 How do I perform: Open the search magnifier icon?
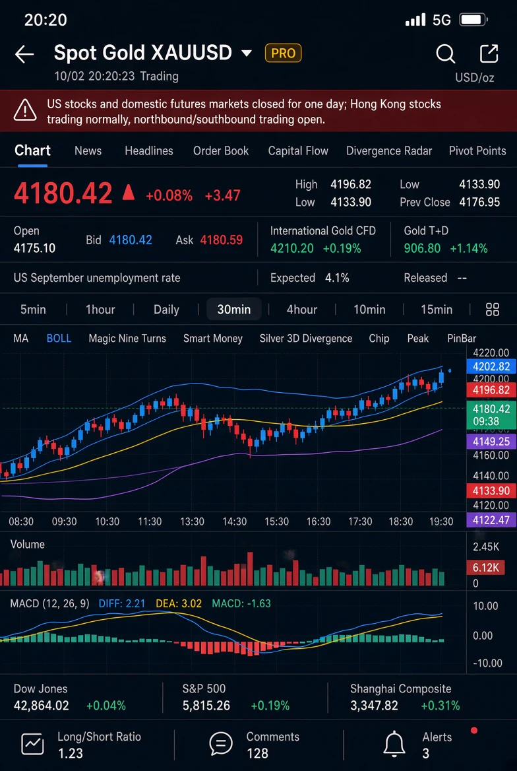[x=445, y=53]
